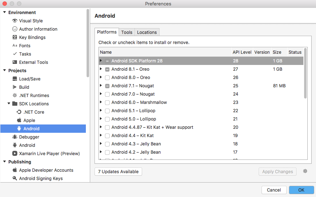Check the Android 6.0 – Marshmallow checkbox
Viewport: 316px width, 197px height.
tap(107, 102)
